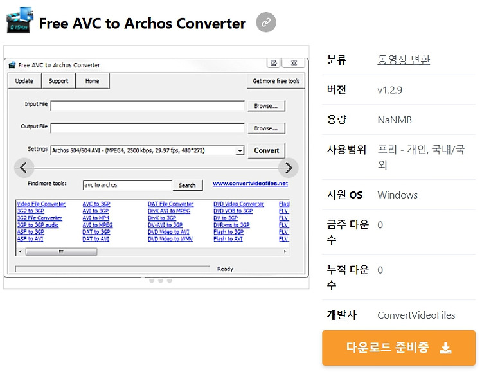Open the DivX to 3GP link

(162, 218)
